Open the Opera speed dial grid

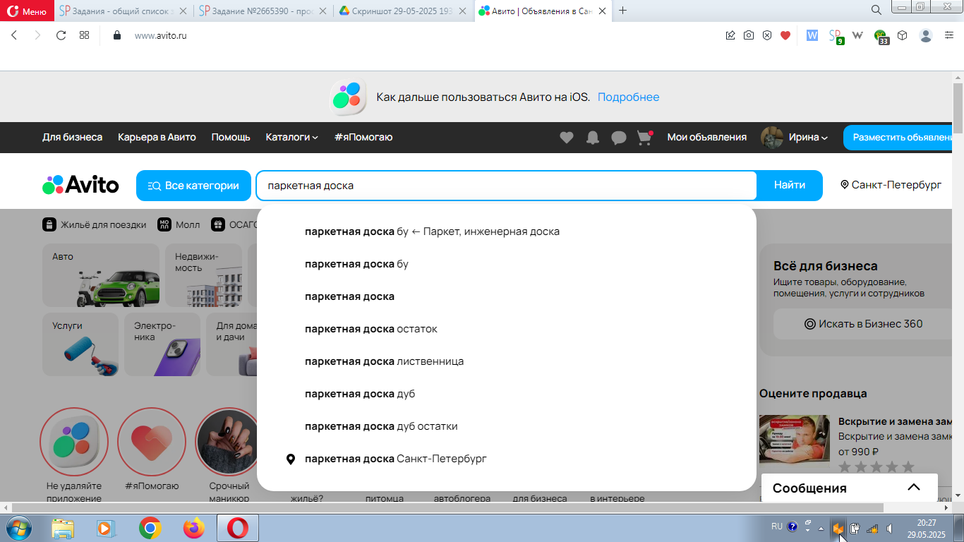(x=84, y=35)
